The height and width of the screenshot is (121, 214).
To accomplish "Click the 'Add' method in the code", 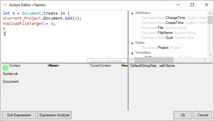I will 69,18.
